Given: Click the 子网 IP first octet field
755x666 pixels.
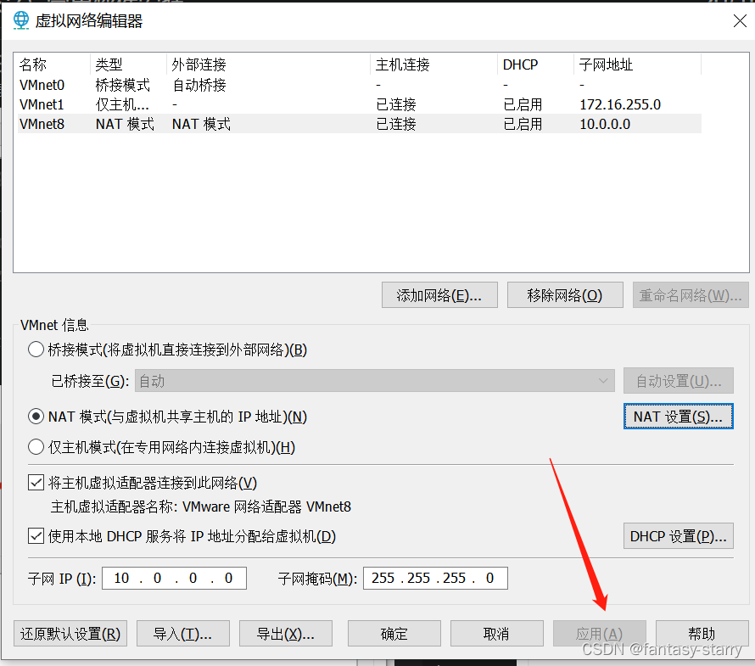Looking at the screenshot, I should 121,578.
